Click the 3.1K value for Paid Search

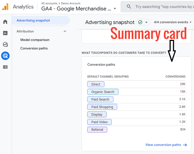tap(182, 99)
